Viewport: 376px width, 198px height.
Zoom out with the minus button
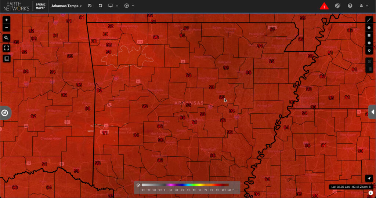pyautogui.click(x=7, y=28)
